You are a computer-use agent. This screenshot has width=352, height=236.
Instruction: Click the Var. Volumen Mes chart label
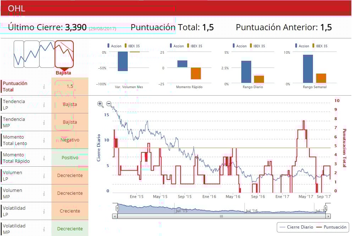click(129, 87)
